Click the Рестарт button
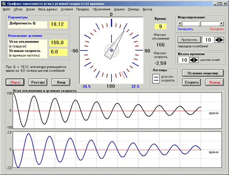 pyautogui.click(x=38, y=82)
